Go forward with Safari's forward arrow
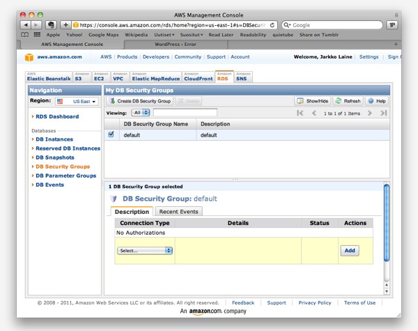This screenshot has width=418, height=331. coord(36,25)
